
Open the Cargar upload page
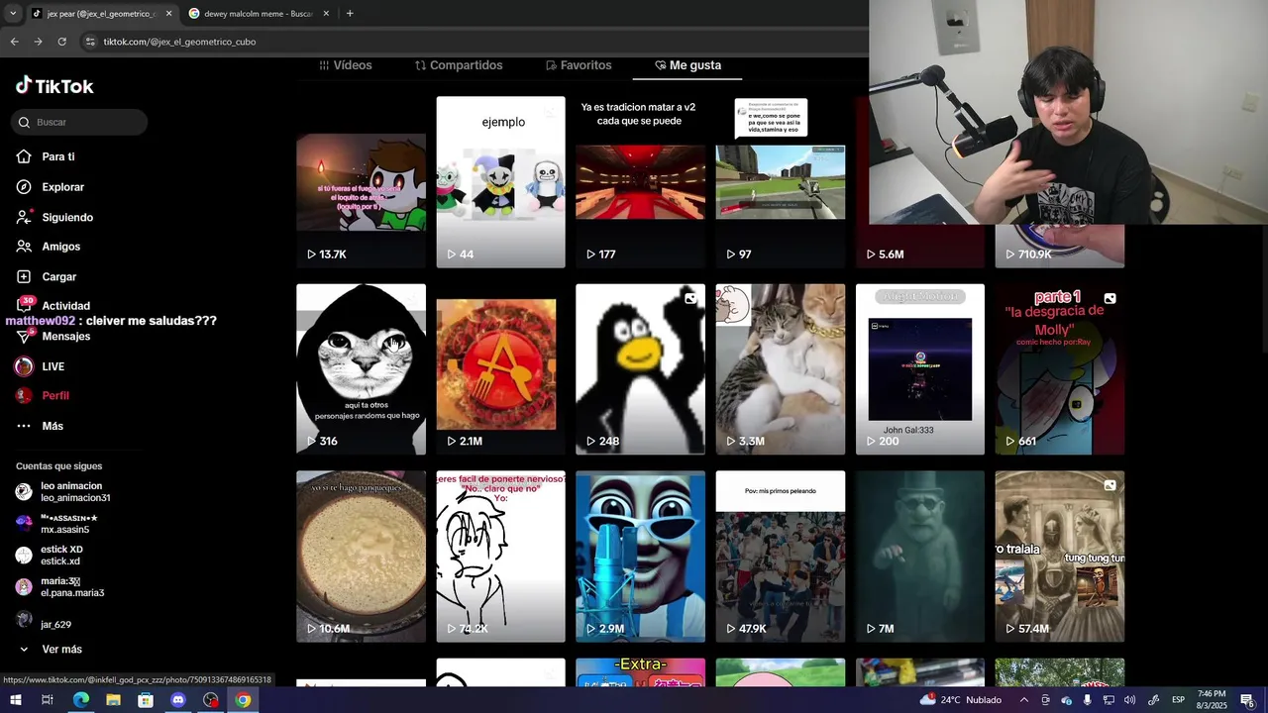pos(47,276)
